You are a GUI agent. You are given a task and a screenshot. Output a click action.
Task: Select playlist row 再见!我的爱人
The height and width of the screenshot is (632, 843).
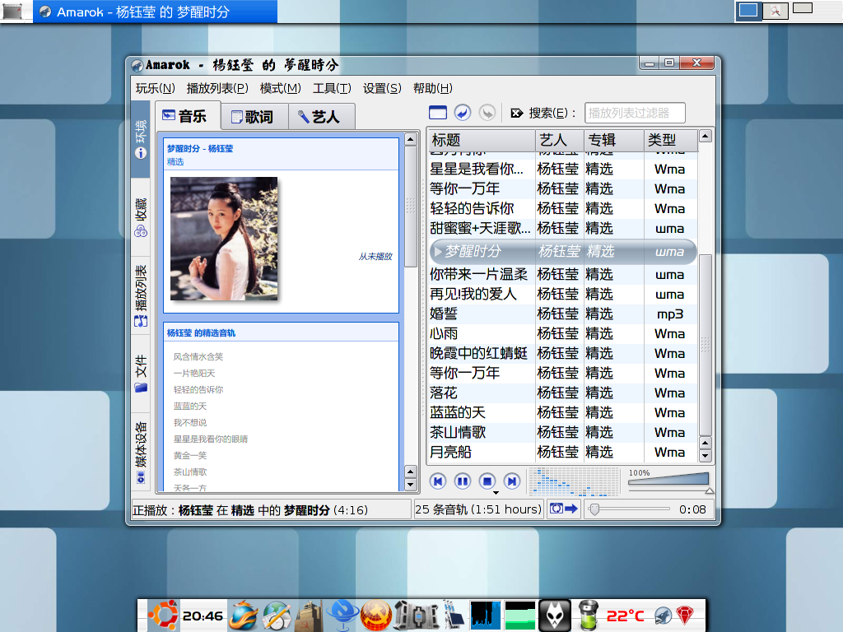(563, 294)
